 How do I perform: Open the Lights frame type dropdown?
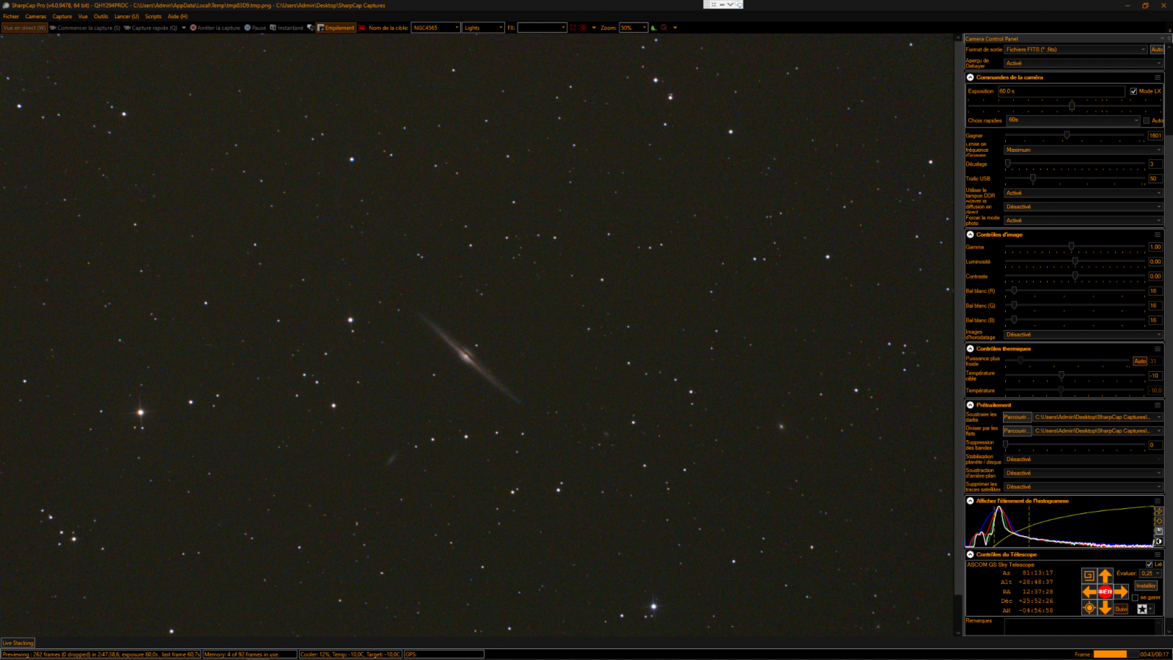[x=483, y=28]
